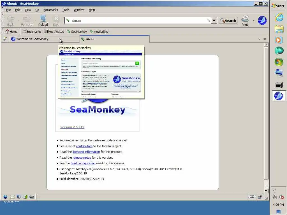This screenshot has height=215, width=287.
Task: Open the Go menu
Action: [x=37, y=10]
